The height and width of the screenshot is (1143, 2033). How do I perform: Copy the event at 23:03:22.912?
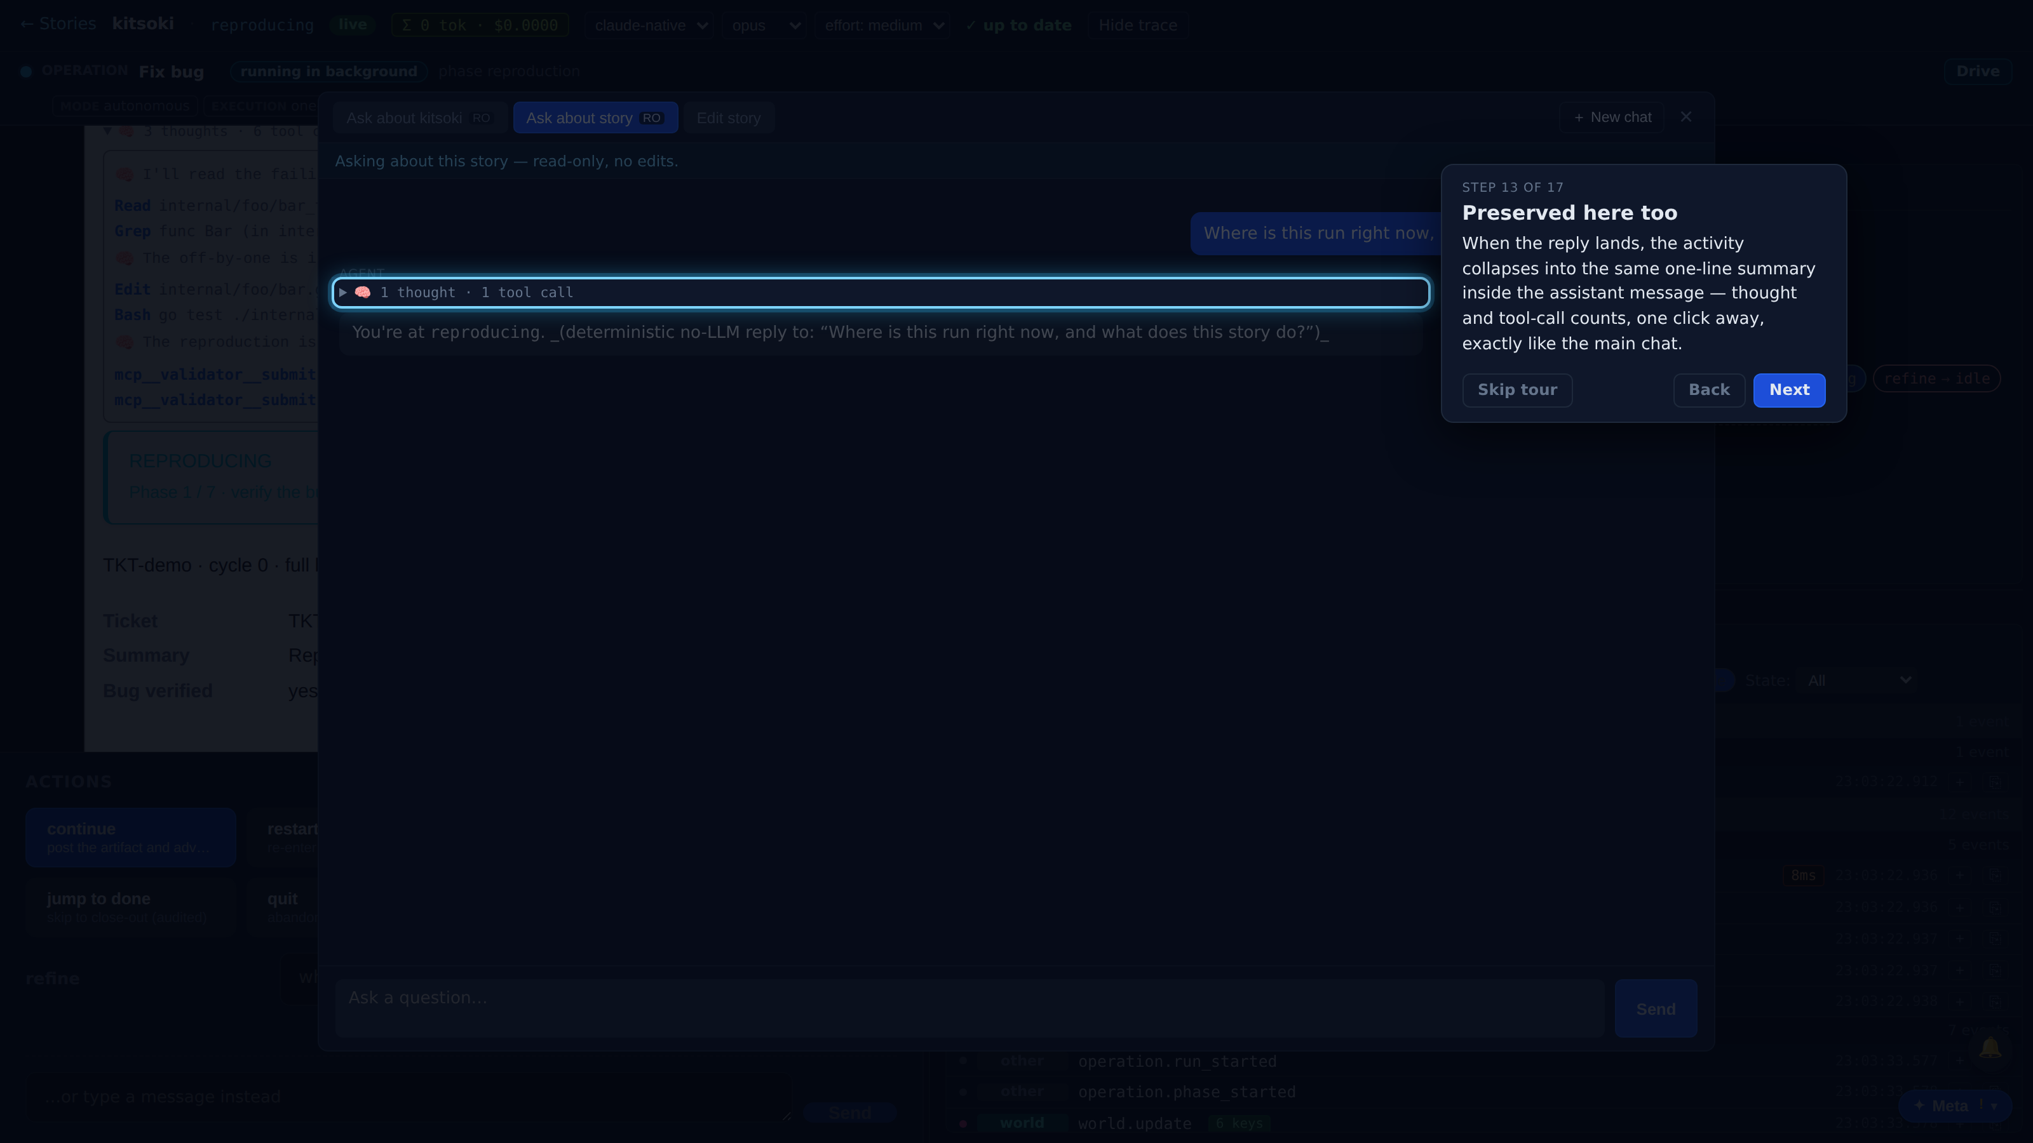point(1994,782)
